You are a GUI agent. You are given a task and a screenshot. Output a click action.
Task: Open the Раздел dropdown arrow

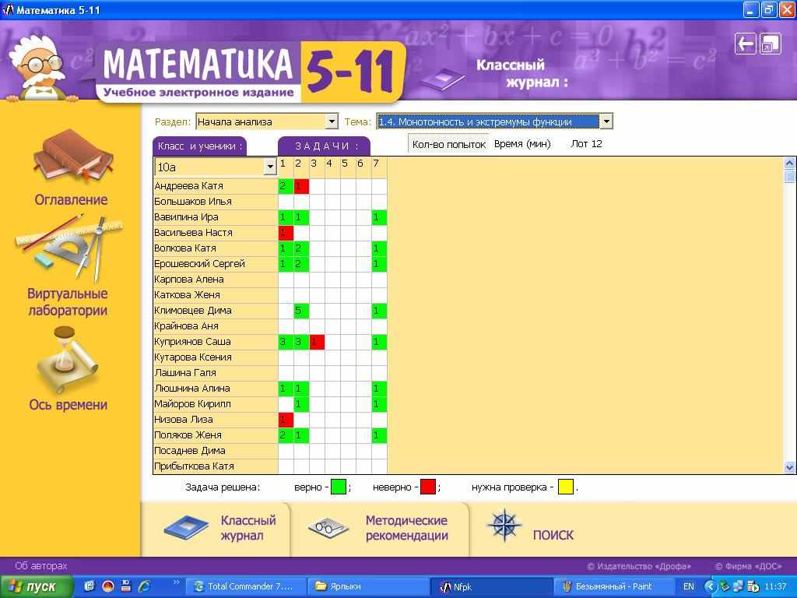pyautogui.click(x=332, y=121)
